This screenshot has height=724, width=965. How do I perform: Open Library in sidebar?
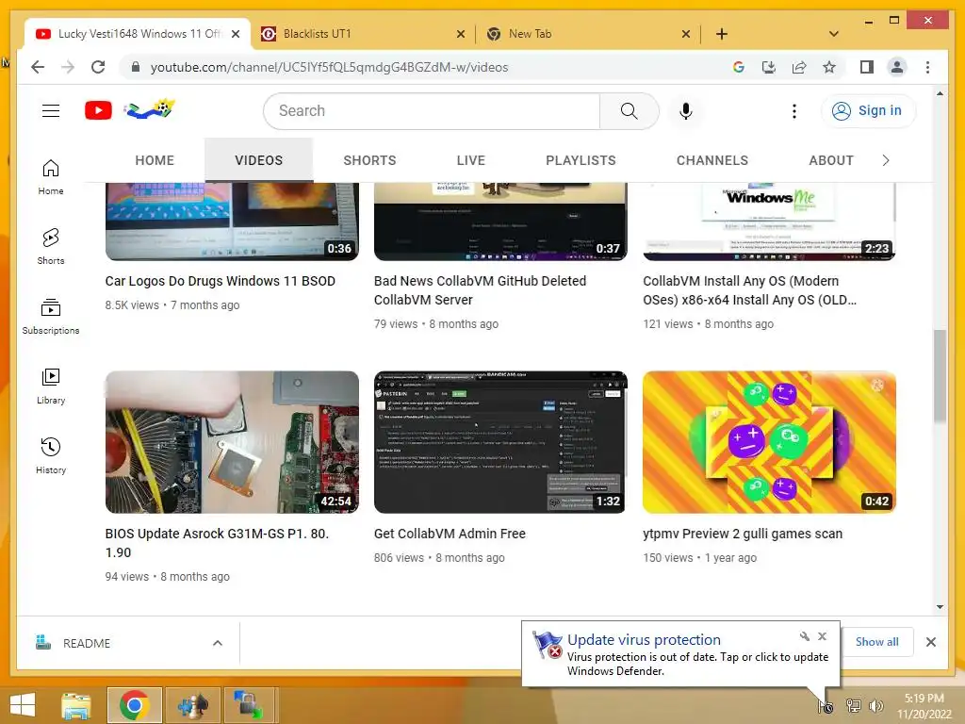click(51, 386)
